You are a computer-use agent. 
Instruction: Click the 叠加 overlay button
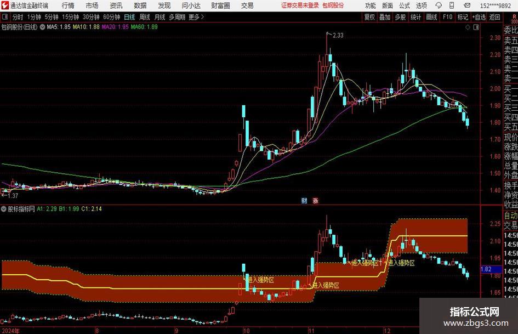click(385, 17)
